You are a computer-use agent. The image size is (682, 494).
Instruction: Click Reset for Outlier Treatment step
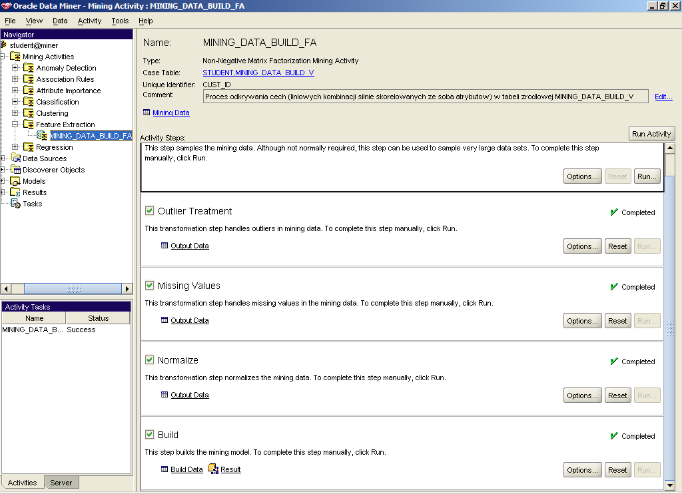tap(617, 246)
